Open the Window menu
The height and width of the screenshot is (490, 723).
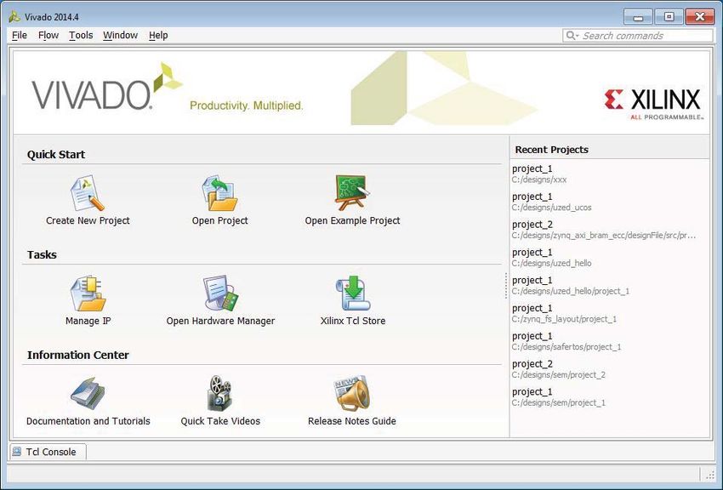pyautogui.click(x=120, y=35)
